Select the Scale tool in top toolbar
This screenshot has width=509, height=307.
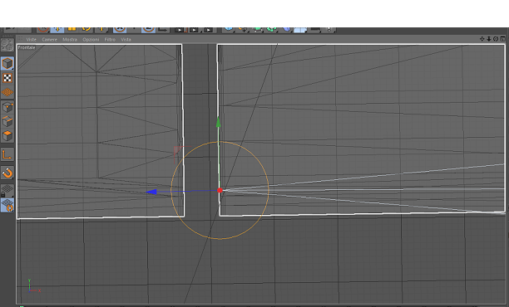click(72, 30)
